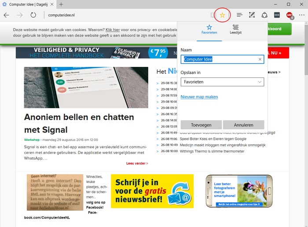Click the share icon in toolbar

point(264,15)
